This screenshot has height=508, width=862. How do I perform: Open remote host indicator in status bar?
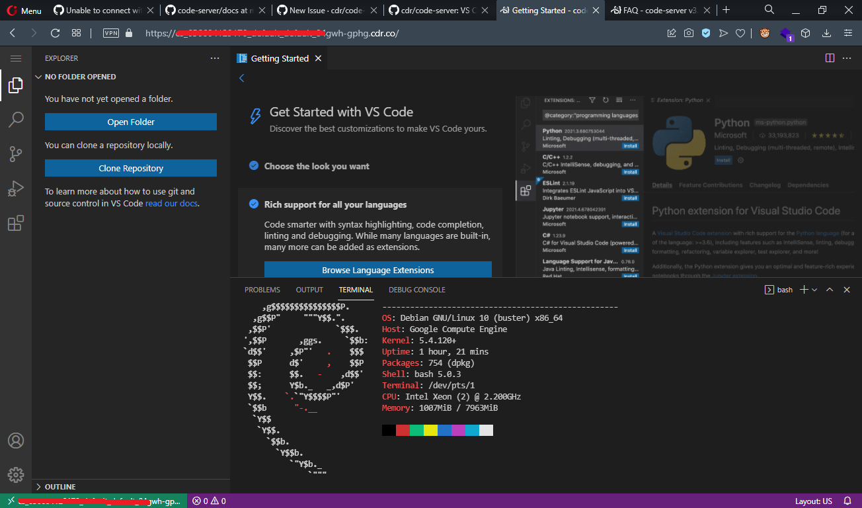[94, 501]
